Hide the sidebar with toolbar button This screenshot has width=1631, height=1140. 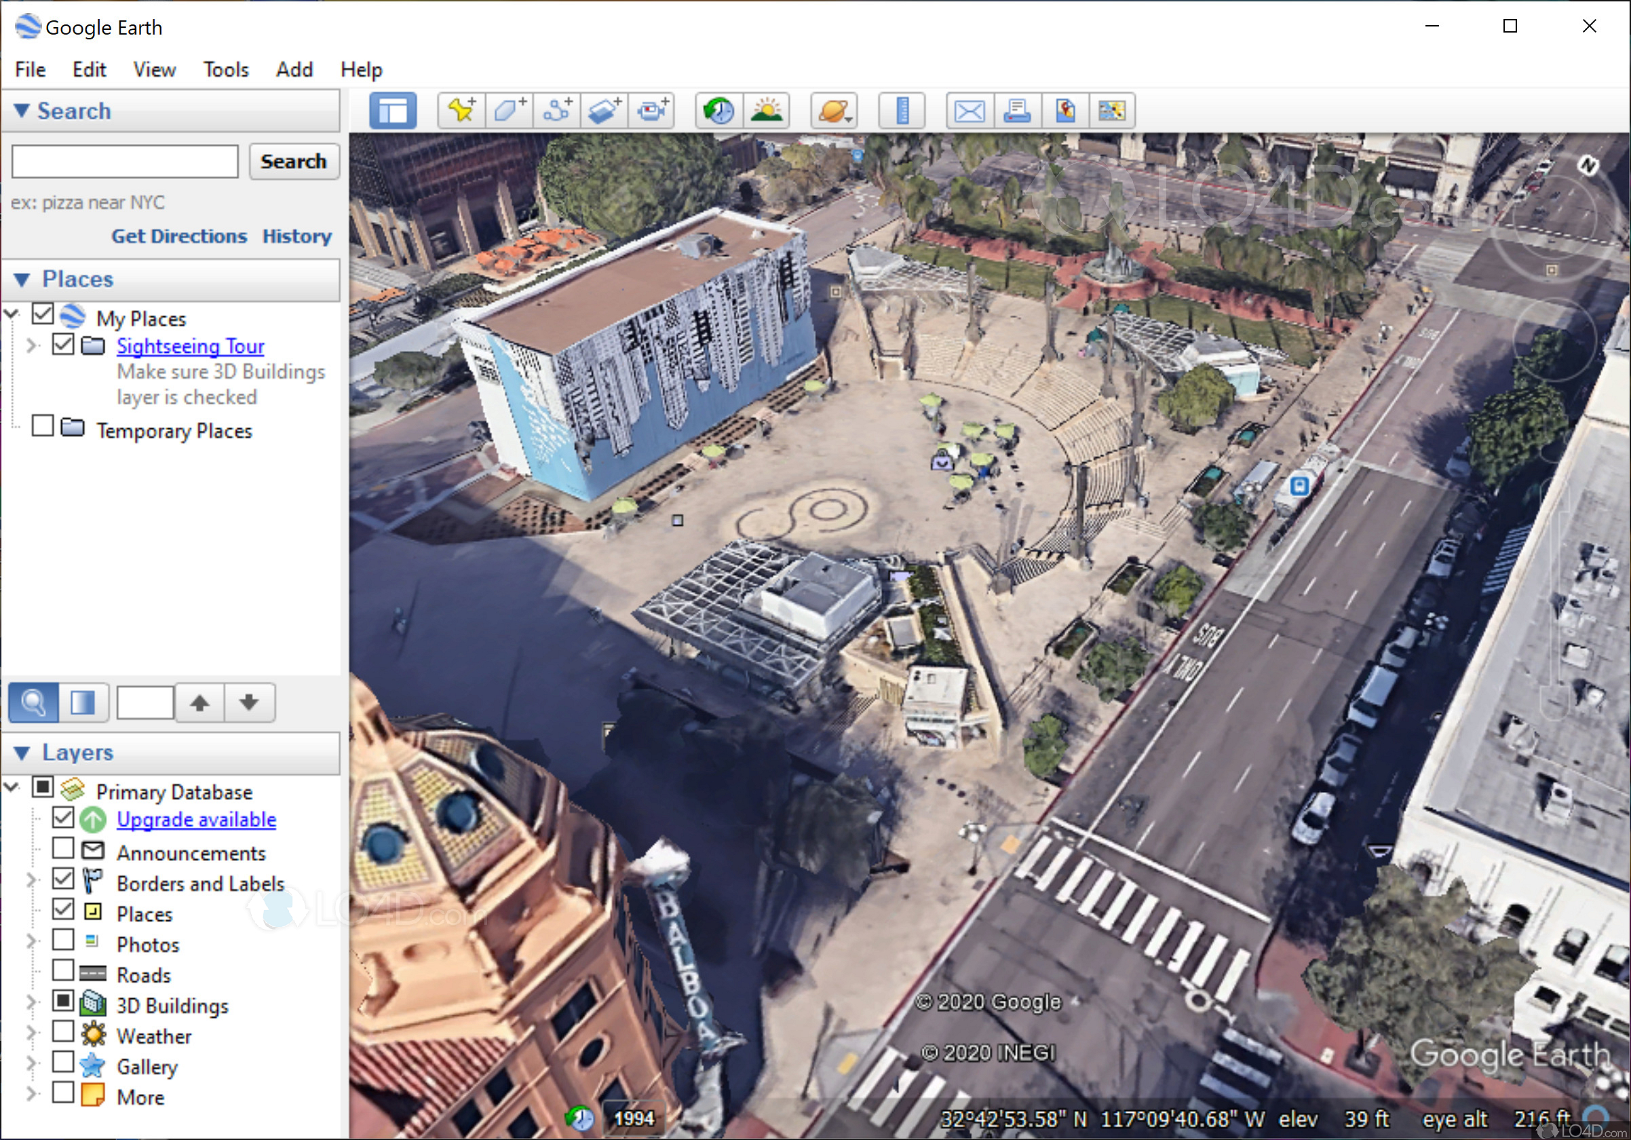tap(393, 111)
